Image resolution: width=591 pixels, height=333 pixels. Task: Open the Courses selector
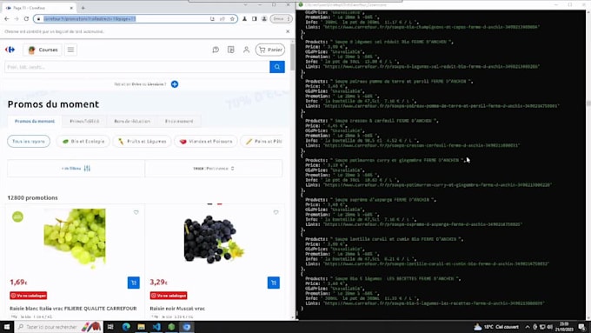(x=43, y=50)
